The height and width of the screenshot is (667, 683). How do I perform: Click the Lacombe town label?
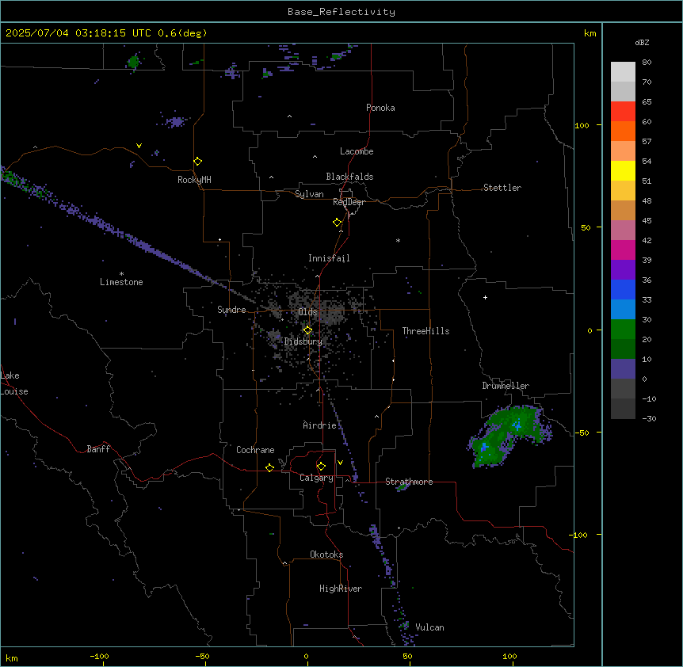[x=357, y=151]
